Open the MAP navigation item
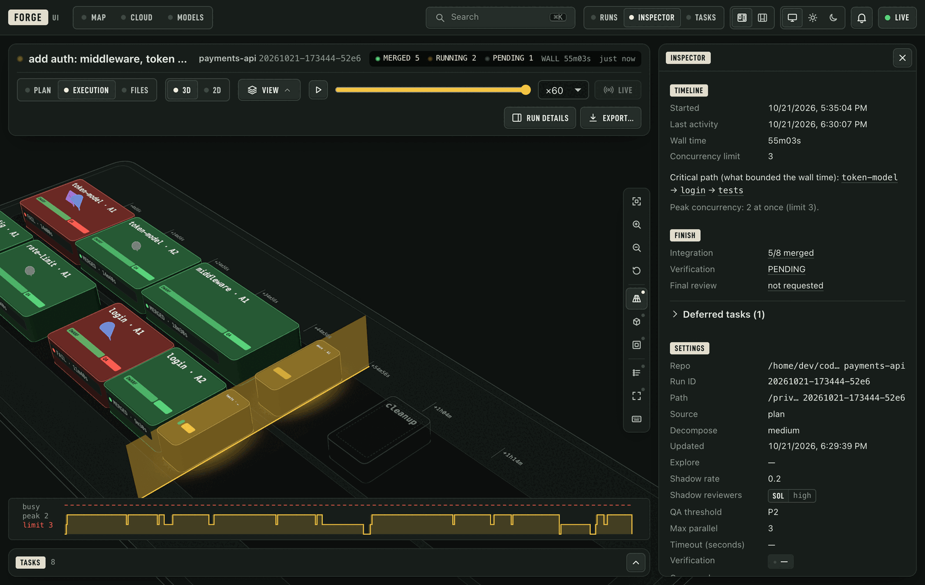925x585 pixels. pyautogui.click(x=94, y=18)
